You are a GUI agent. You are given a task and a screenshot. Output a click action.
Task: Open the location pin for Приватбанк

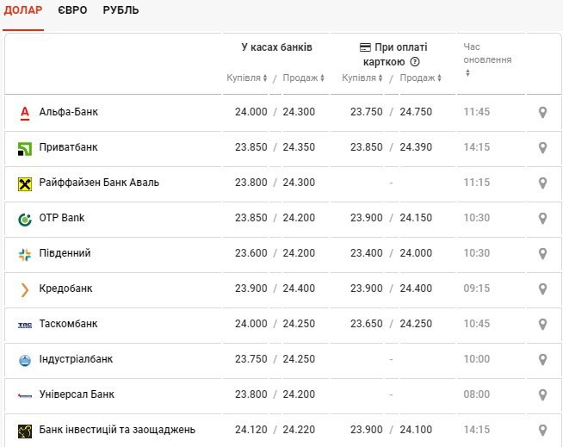click(542, 147)
